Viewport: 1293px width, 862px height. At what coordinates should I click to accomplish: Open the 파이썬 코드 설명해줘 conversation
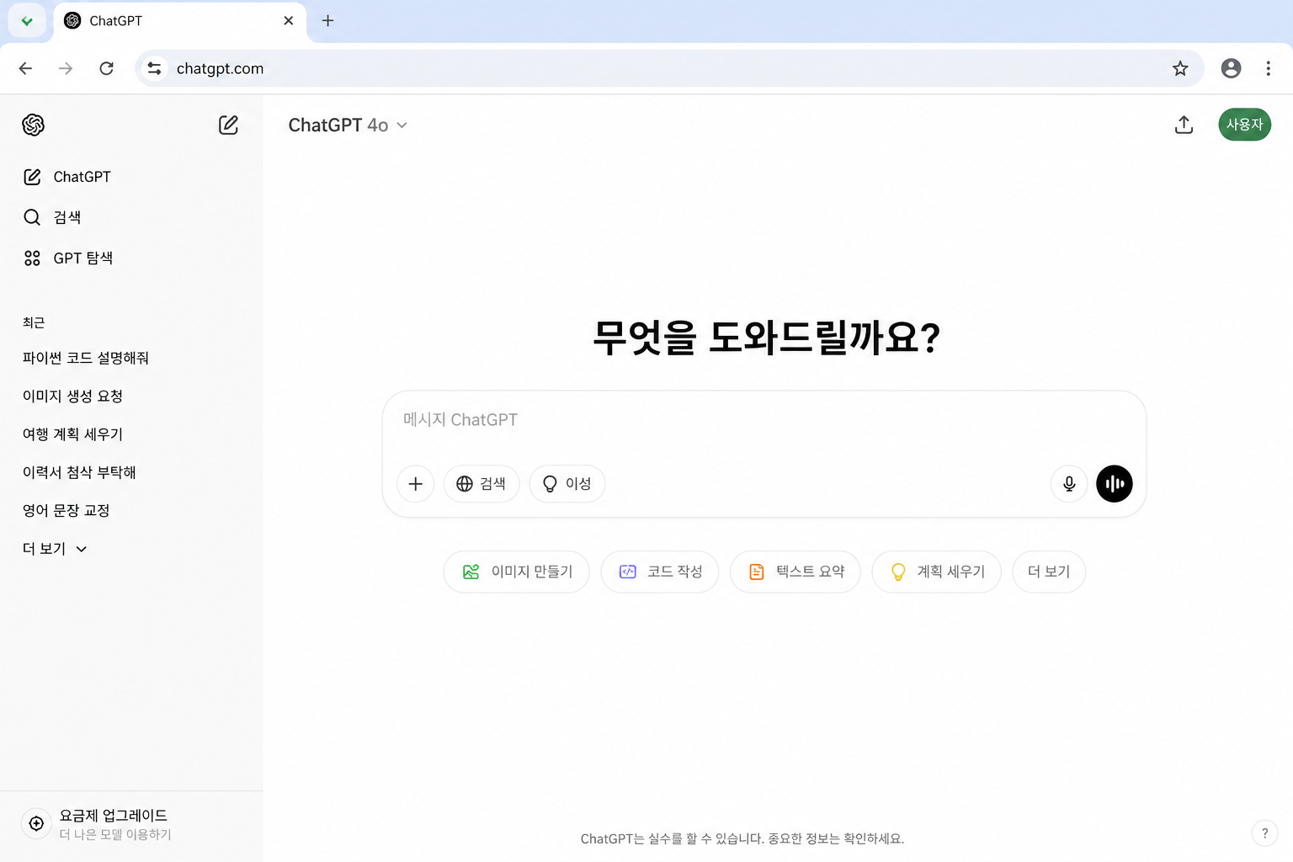pos(86,358)
